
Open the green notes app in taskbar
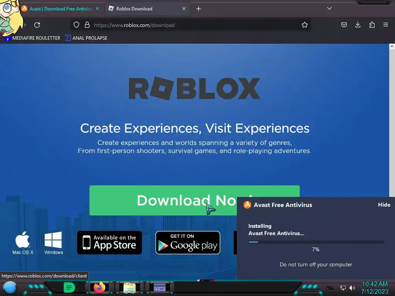(x=69, y=288)
